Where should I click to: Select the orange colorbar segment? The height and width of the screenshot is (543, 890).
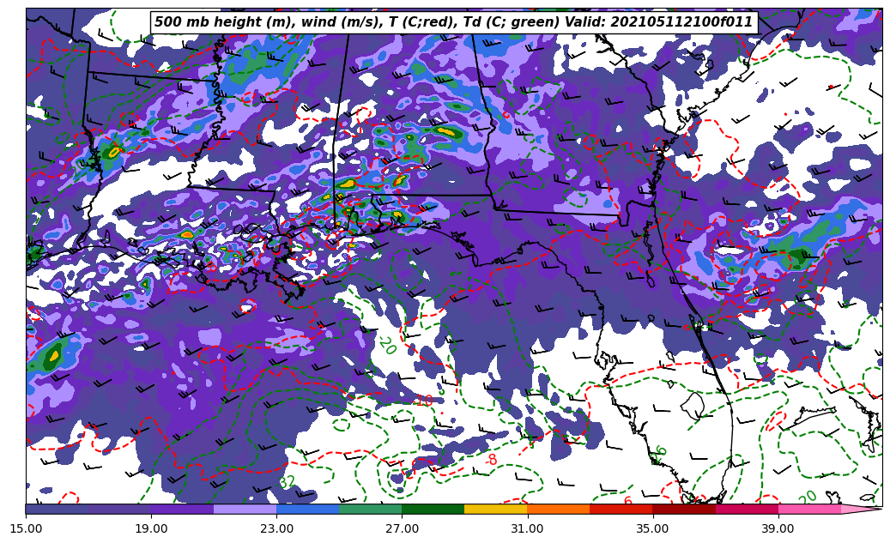pos(559,509)
